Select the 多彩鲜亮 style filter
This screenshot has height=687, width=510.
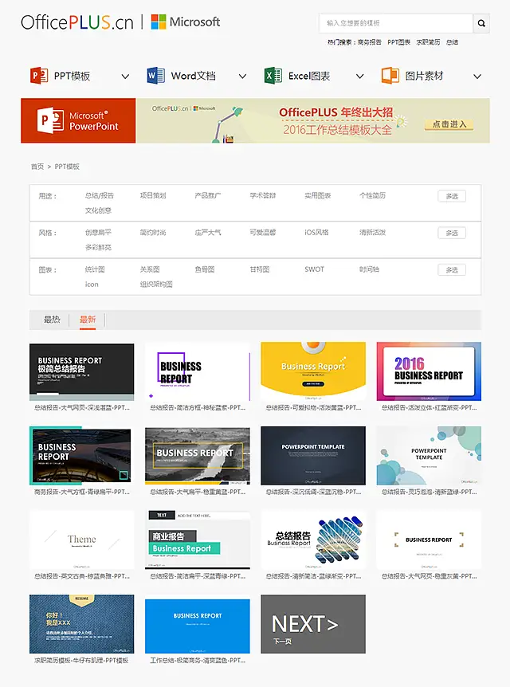pyautogui.click(x=98, y=247)
